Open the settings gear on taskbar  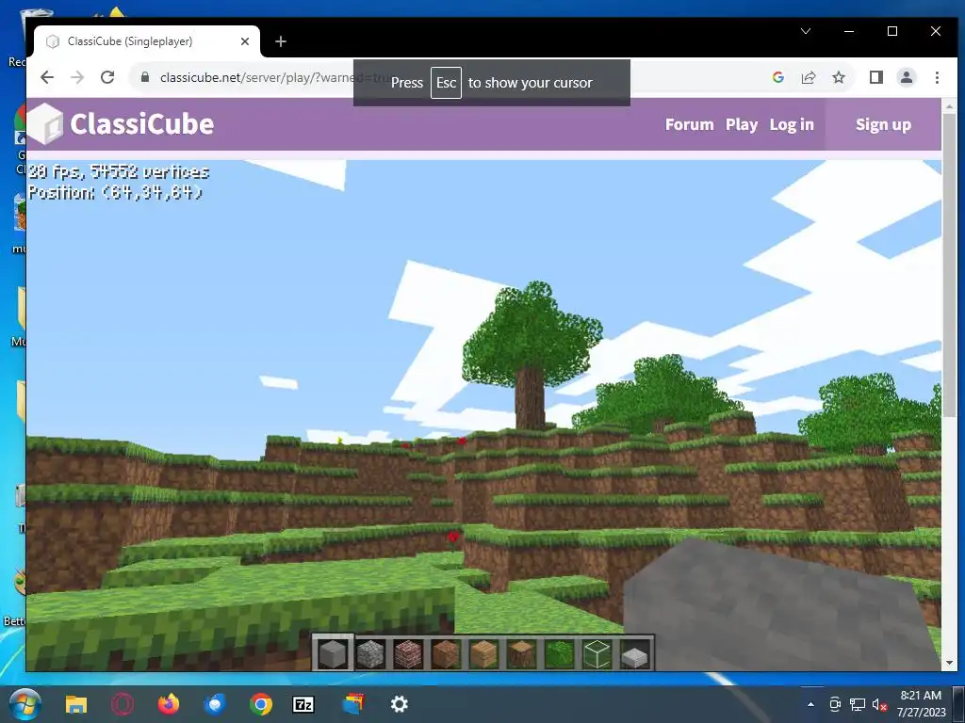coord(399,704)
